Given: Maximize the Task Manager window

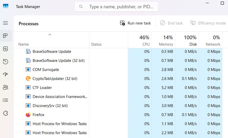Looking at the screenshot, I should tap(222, 3).
